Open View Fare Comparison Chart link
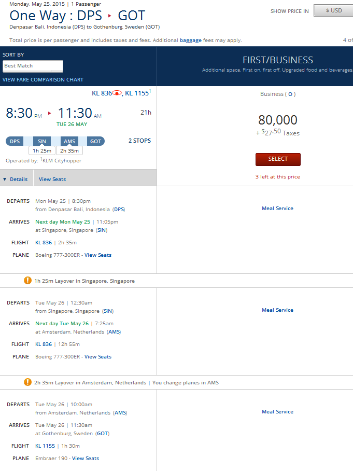The height and width of the screenshot is (471, 353). (x=43, y=79)
